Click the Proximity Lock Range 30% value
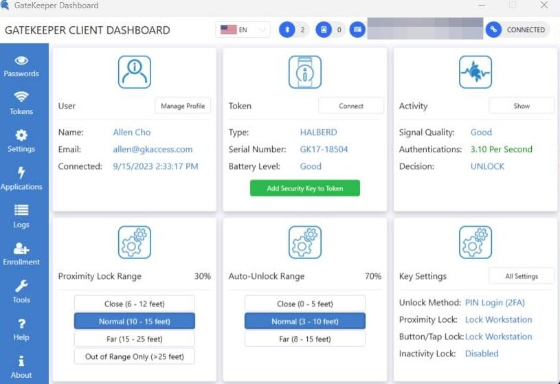The image size is (560, 384). coord(203,276)
